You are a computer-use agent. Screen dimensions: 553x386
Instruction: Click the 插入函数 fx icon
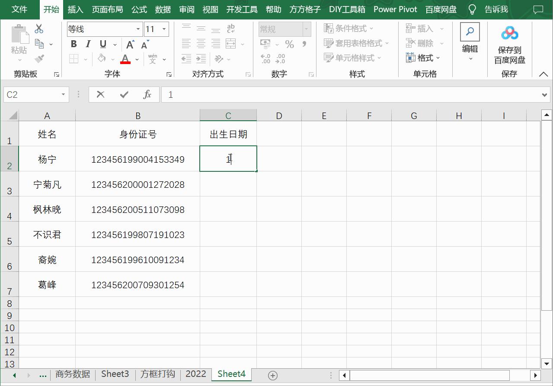pos(147,94)
